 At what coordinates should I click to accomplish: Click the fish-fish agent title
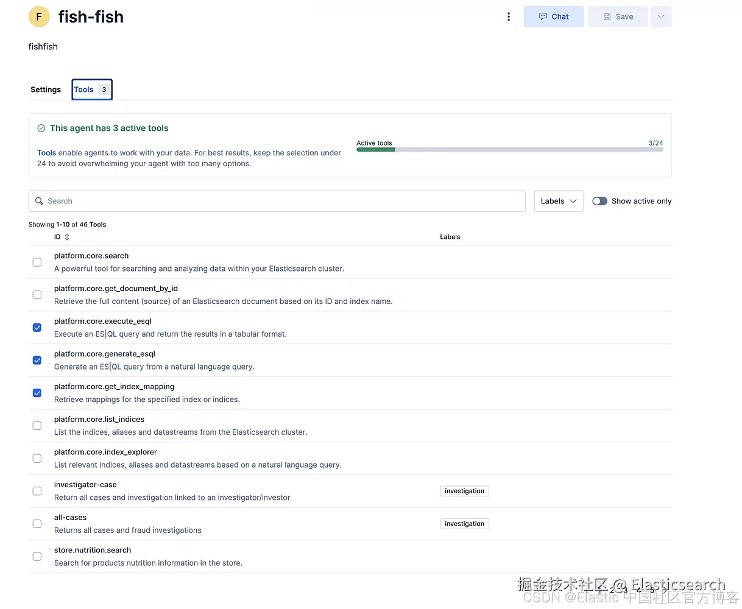pyautogui.click(x=91, y=16)
